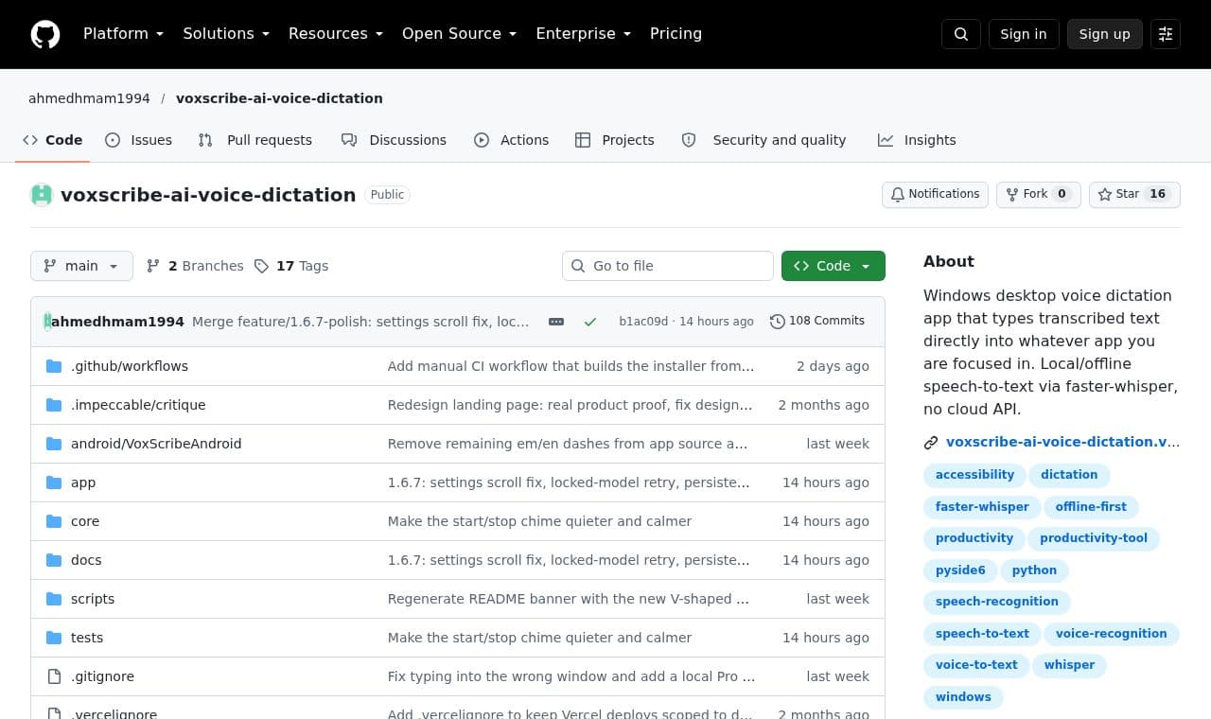This screenshot has width=1211, height=719.
Task: Open the .gitignore file
Action: (102, 676)
